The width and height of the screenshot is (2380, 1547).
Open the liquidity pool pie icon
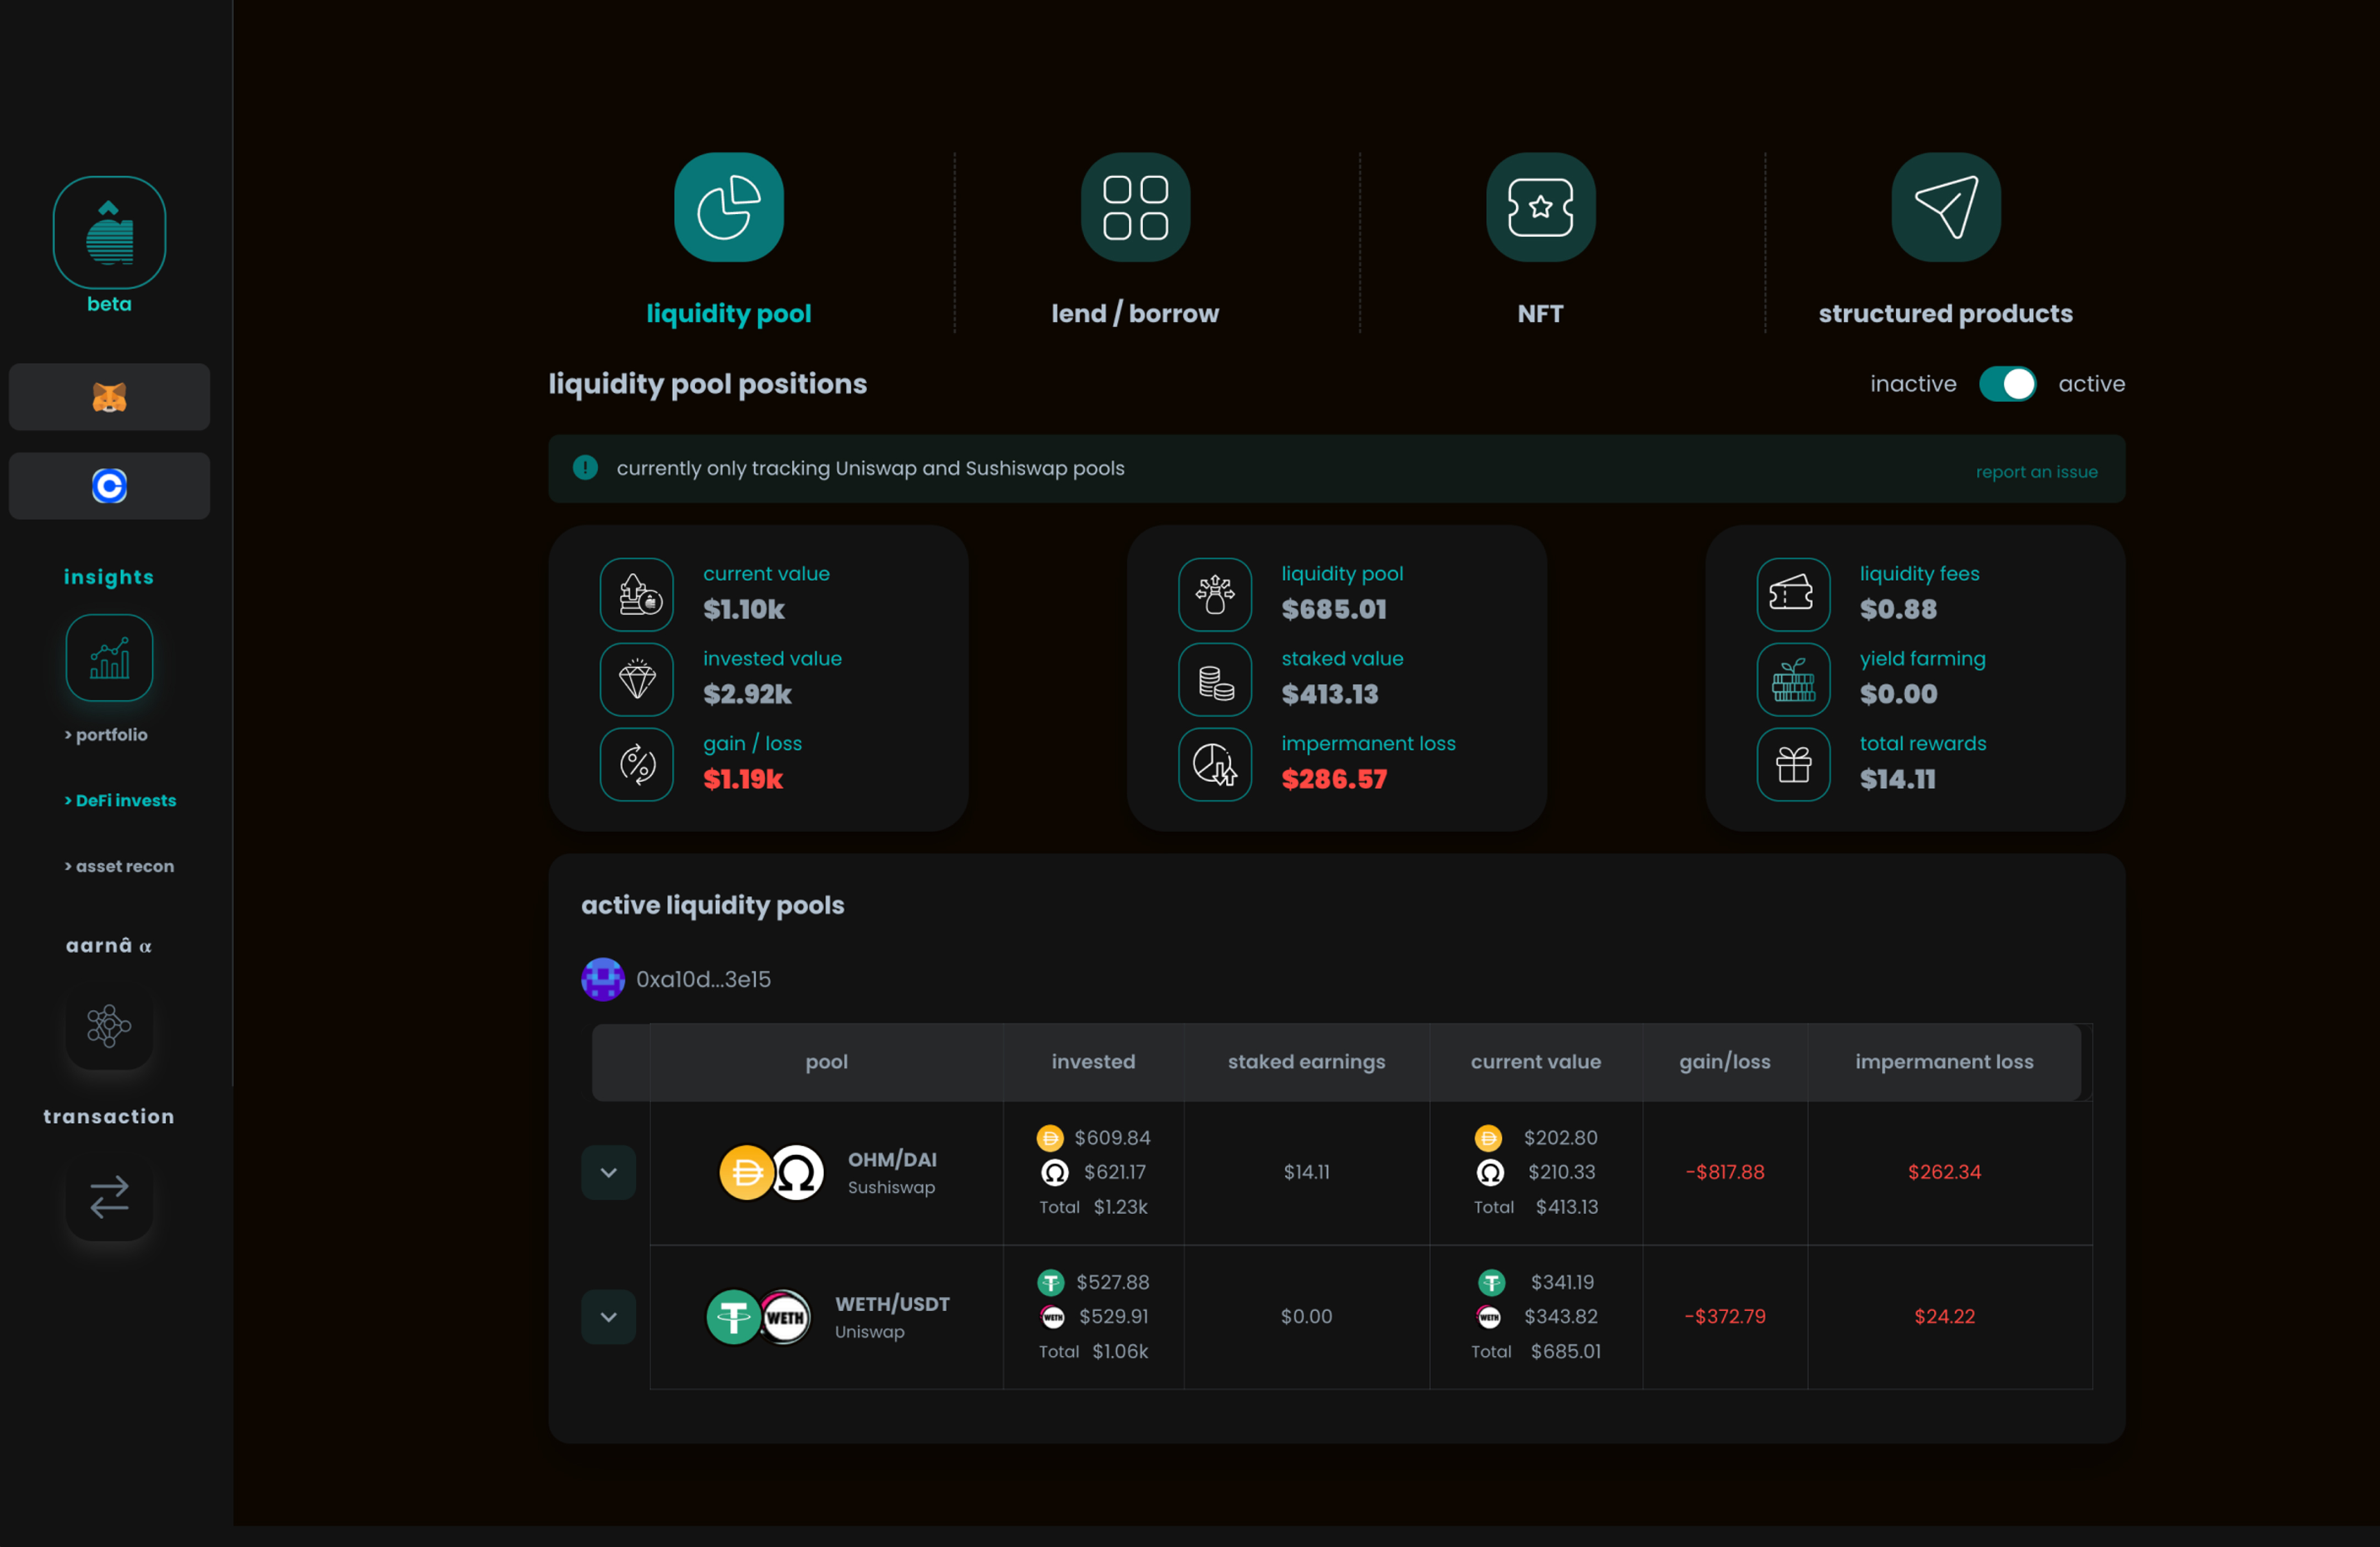click(x=728, y=207)
